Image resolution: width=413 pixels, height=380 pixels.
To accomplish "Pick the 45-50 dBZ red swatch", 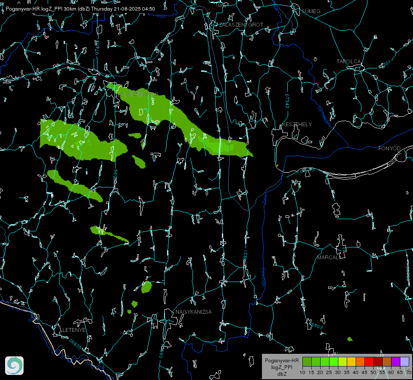I will tap(369, 361).
